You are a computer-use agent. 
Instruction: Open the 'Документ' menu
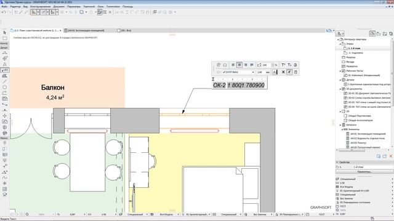59,7
